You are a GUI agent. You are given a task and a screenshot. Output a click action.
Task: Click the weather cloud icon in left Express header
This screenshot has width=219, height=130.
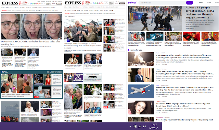coord(44,3)
